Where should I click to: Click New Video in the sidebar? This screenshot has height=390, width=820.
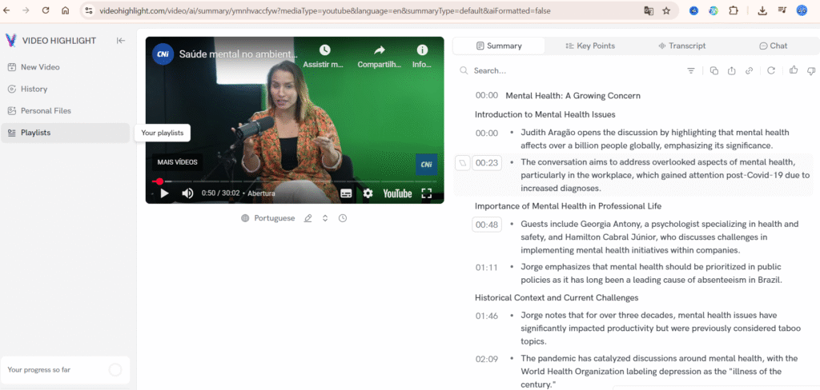point(40,67)
